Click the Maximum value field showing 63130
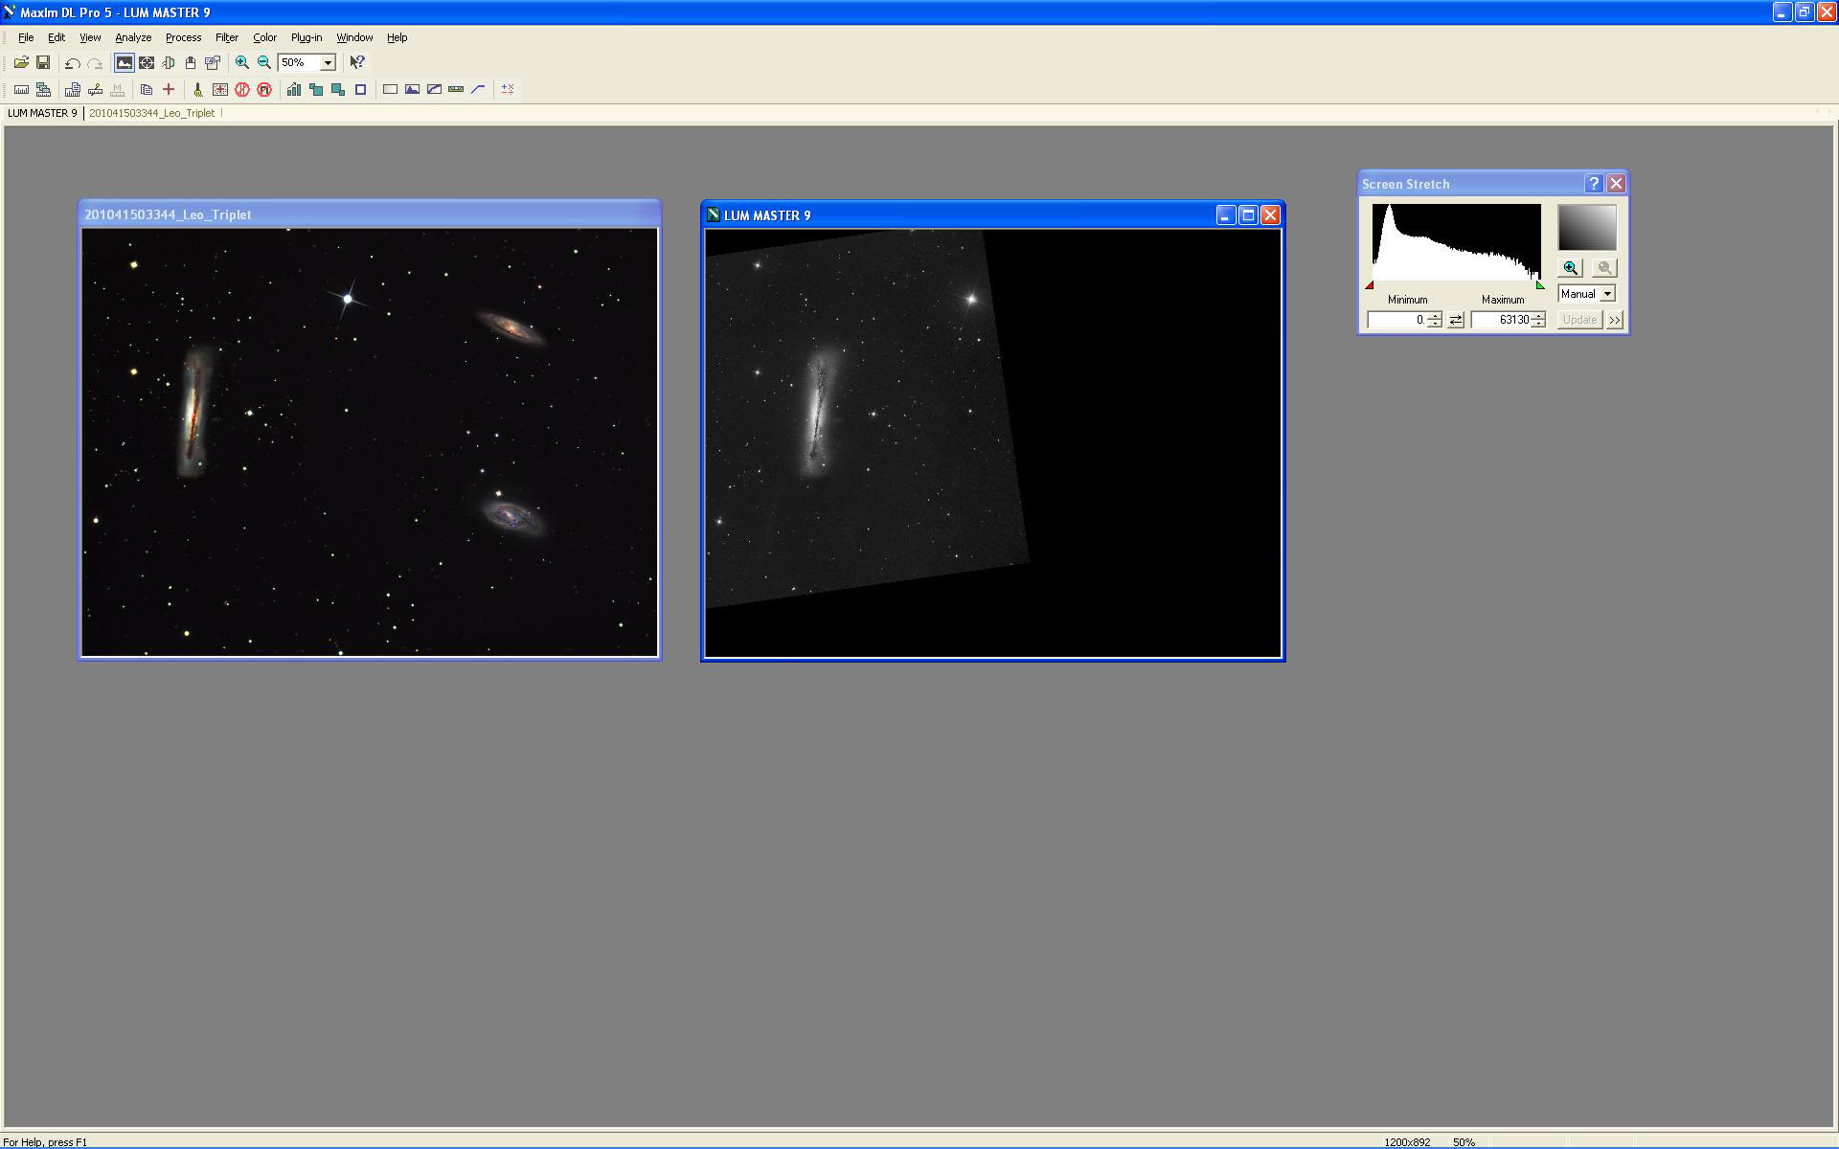Screen dimensions: 1839x1149 (x=1501, y=320)
